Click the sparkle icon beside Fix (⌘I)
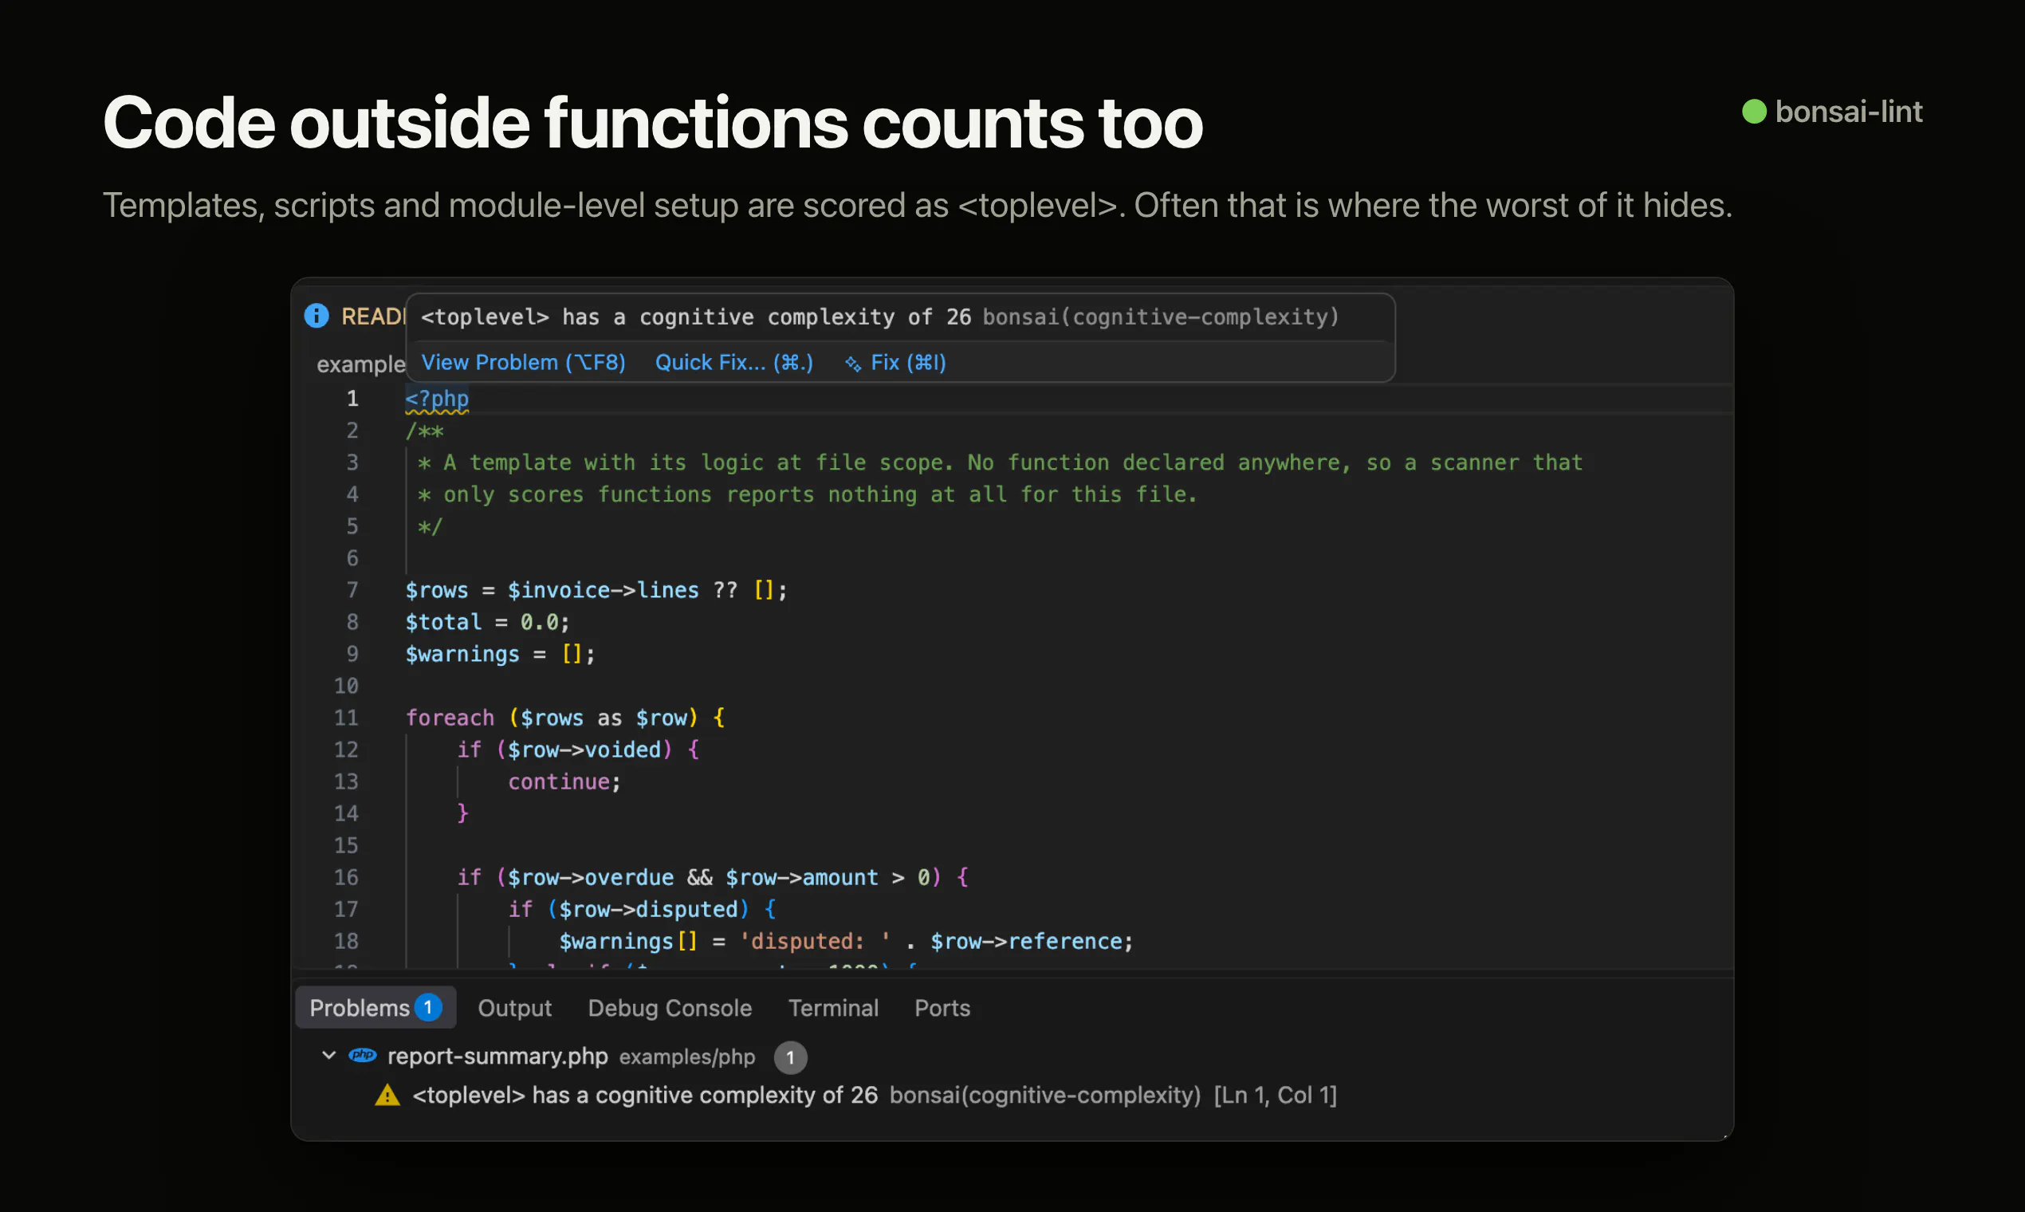 [x=852, y=364]
